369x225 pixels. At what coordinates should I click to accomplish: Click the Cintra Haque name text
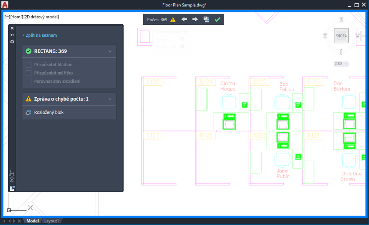228,86
